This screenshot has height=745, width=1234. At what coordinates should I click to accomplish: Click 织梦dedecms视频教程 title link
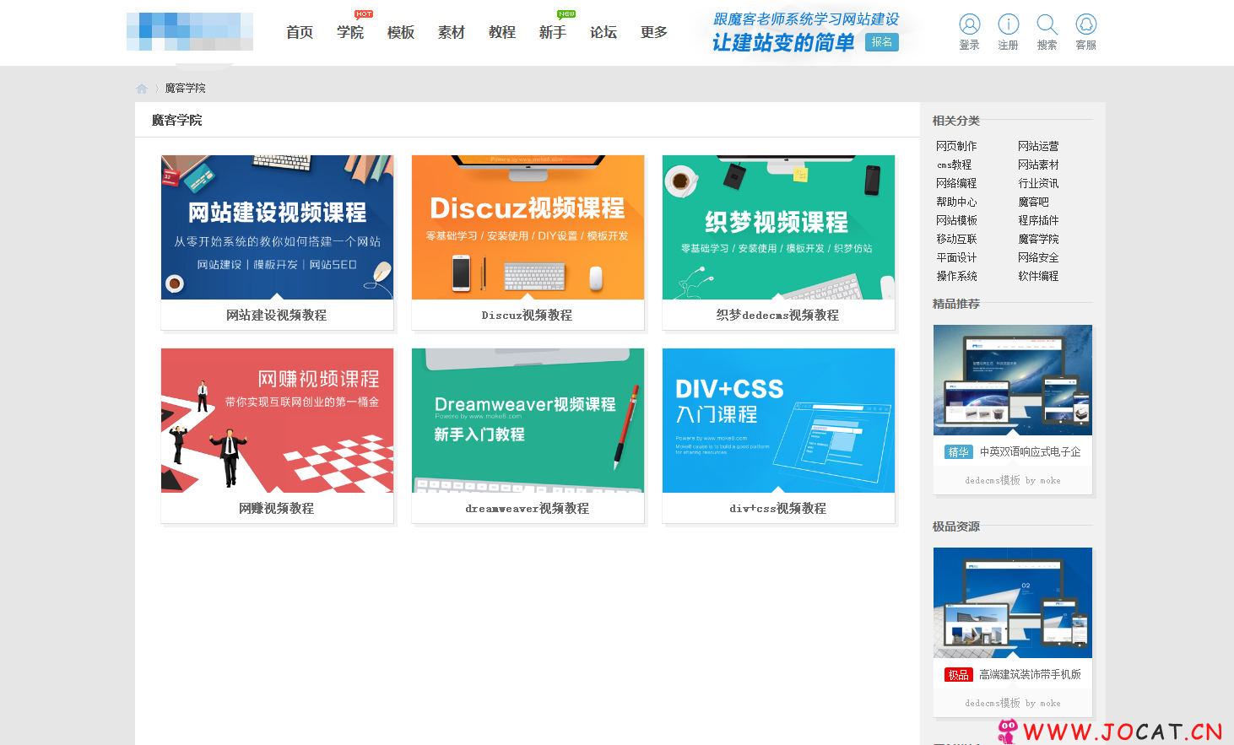click(777, 315)
